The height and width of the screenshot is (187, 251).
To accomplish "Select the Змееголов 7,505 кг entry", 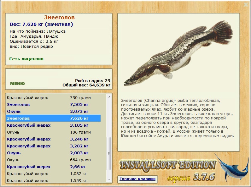I will [54, 105].
